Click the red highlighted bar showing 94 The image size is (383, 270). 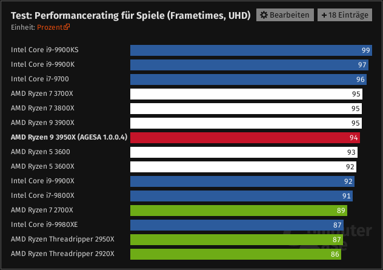point(245,138)
